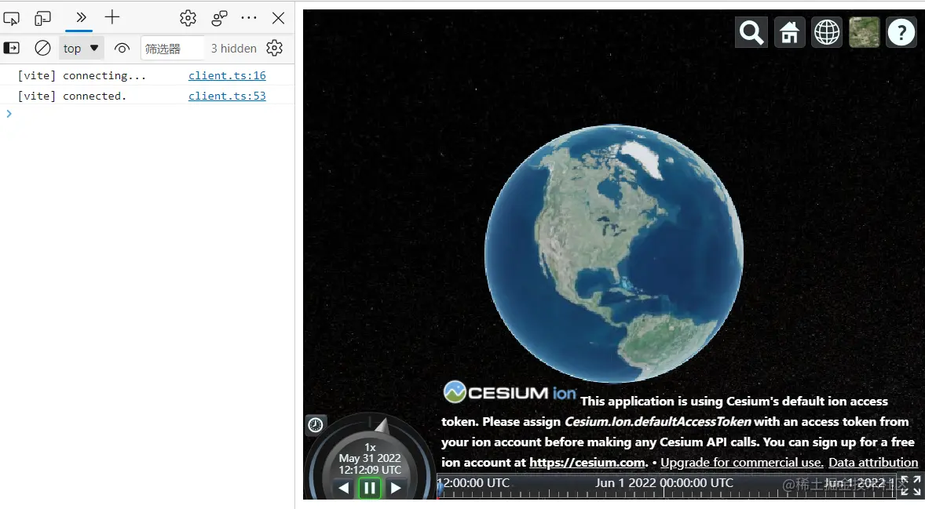Open the DevTools feedback icon

point(219,18)
